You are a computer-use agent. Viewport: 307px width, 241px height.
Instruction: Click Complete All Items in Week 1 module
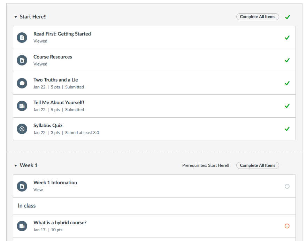pos(258,165)
